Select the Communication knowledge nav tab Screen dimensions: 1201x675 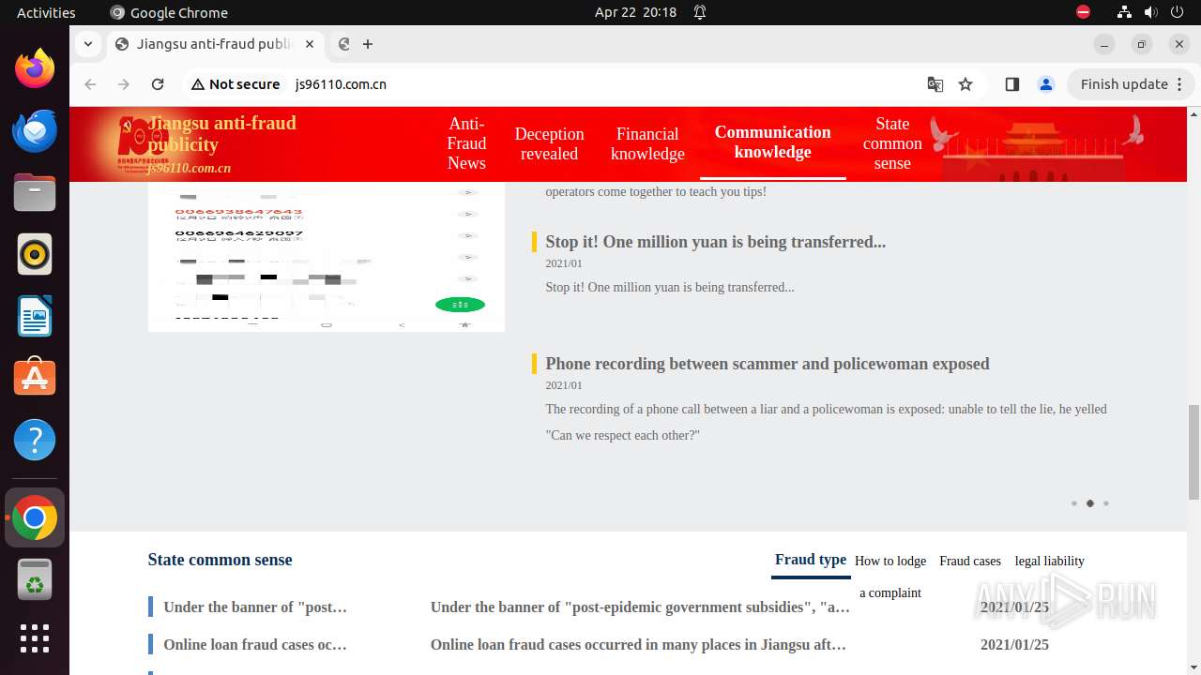[x=772, y=142]
